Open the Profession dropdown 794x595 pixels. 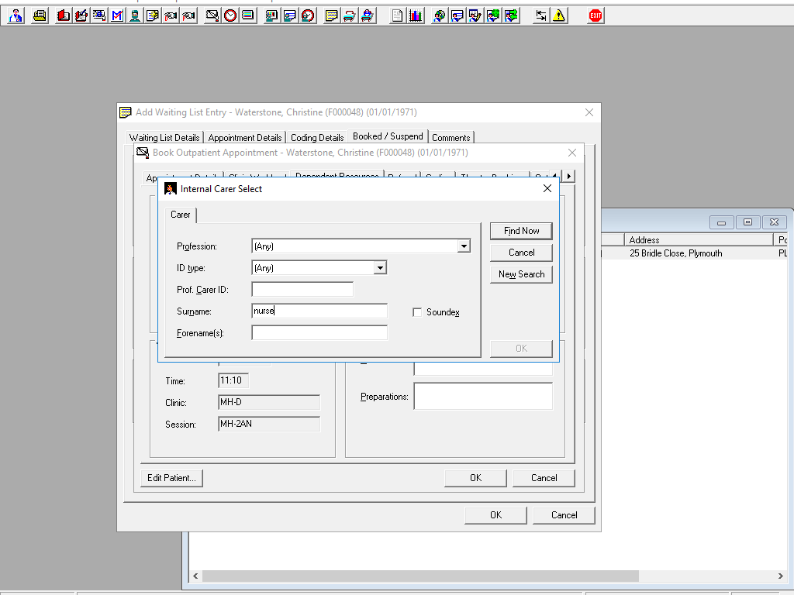coord(464,246)
